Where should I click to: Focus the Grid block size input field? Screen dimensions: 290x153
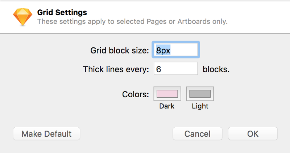click(175, 50)
